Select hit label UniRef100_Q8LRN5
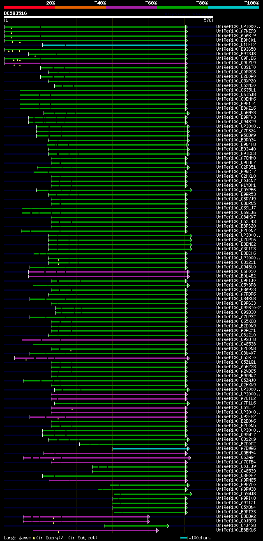Image resolution: width=263 pixels, height=541 pixels. click(236, 204)
